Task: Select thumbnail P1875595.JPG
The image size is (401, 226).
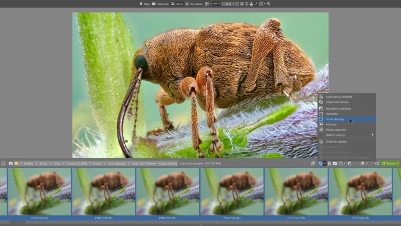Action: click(168, 194)
